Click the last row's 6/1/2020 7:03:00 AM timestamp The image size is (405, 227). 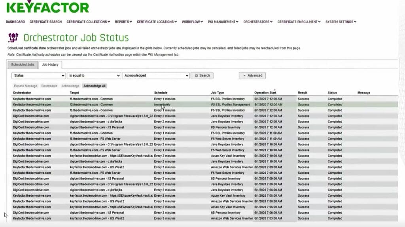pyautogui.click(x=268, y=218)
